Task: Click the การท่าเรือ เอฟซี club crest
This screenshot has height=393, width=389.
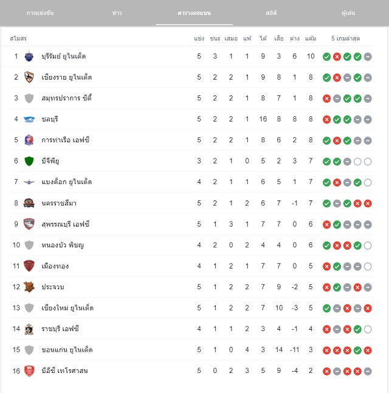Action: tap(29, 140)
